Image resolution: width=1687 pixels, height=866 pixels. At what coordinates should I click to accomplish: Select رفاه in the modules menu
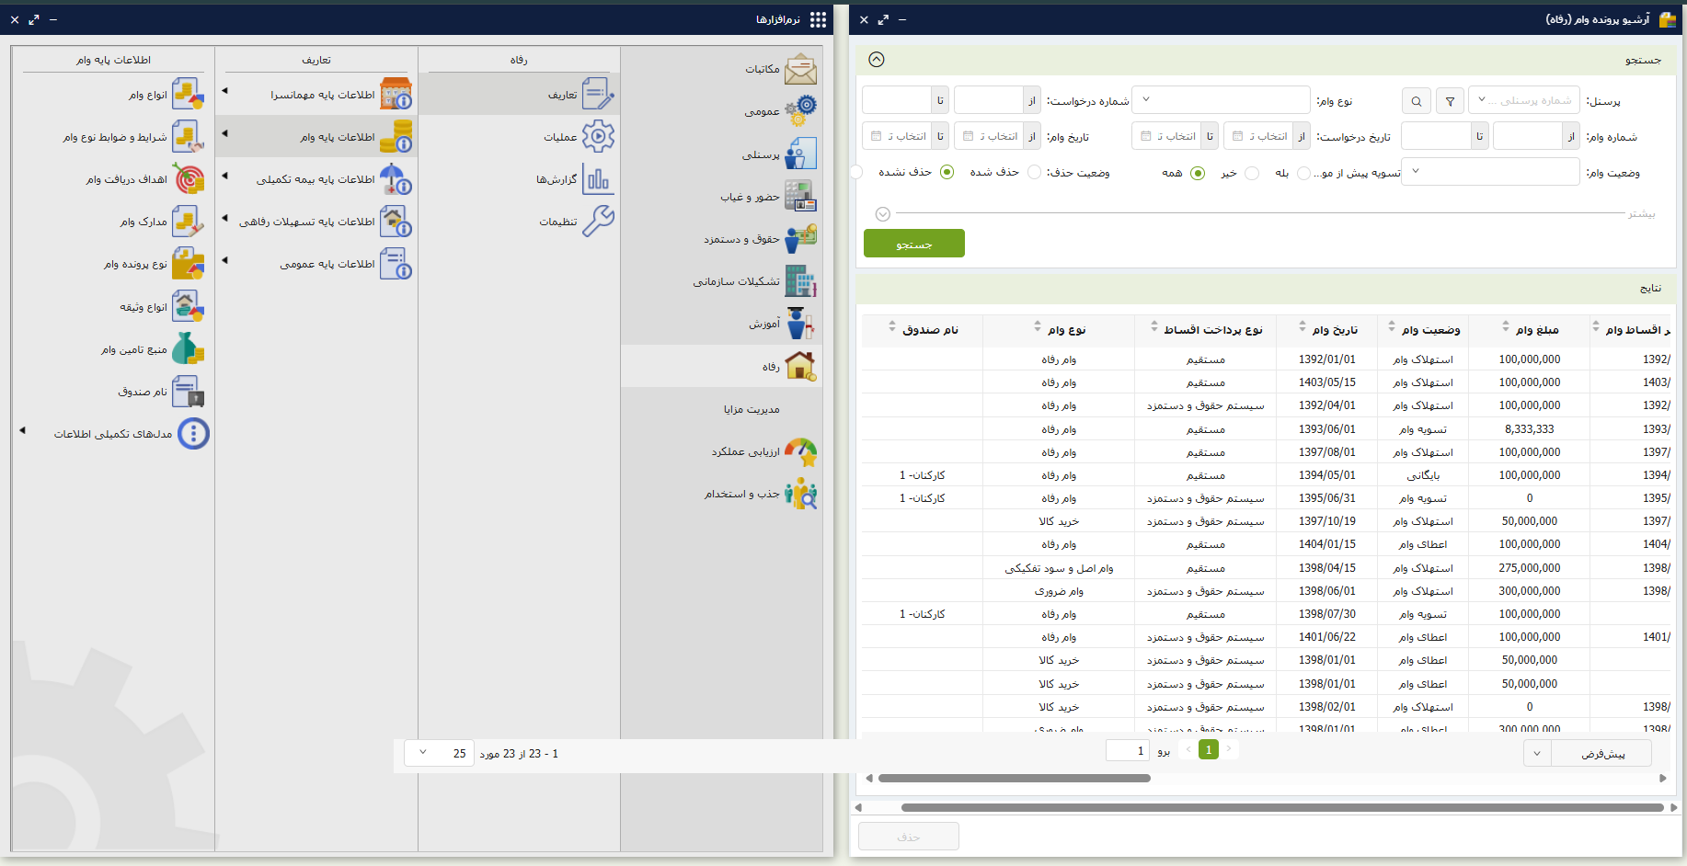(722, 367)
